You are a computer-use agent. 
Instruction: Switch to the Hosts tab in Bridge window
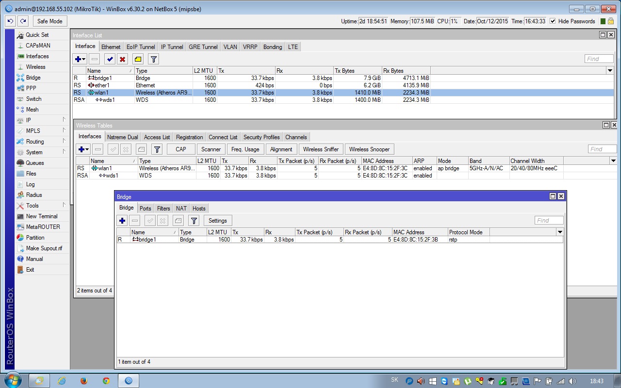[199, 209]
